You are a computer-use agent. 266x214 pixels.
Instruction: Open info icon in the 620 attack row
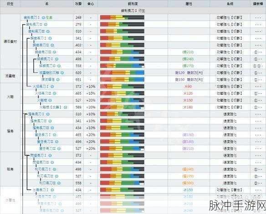coord(62,73)
